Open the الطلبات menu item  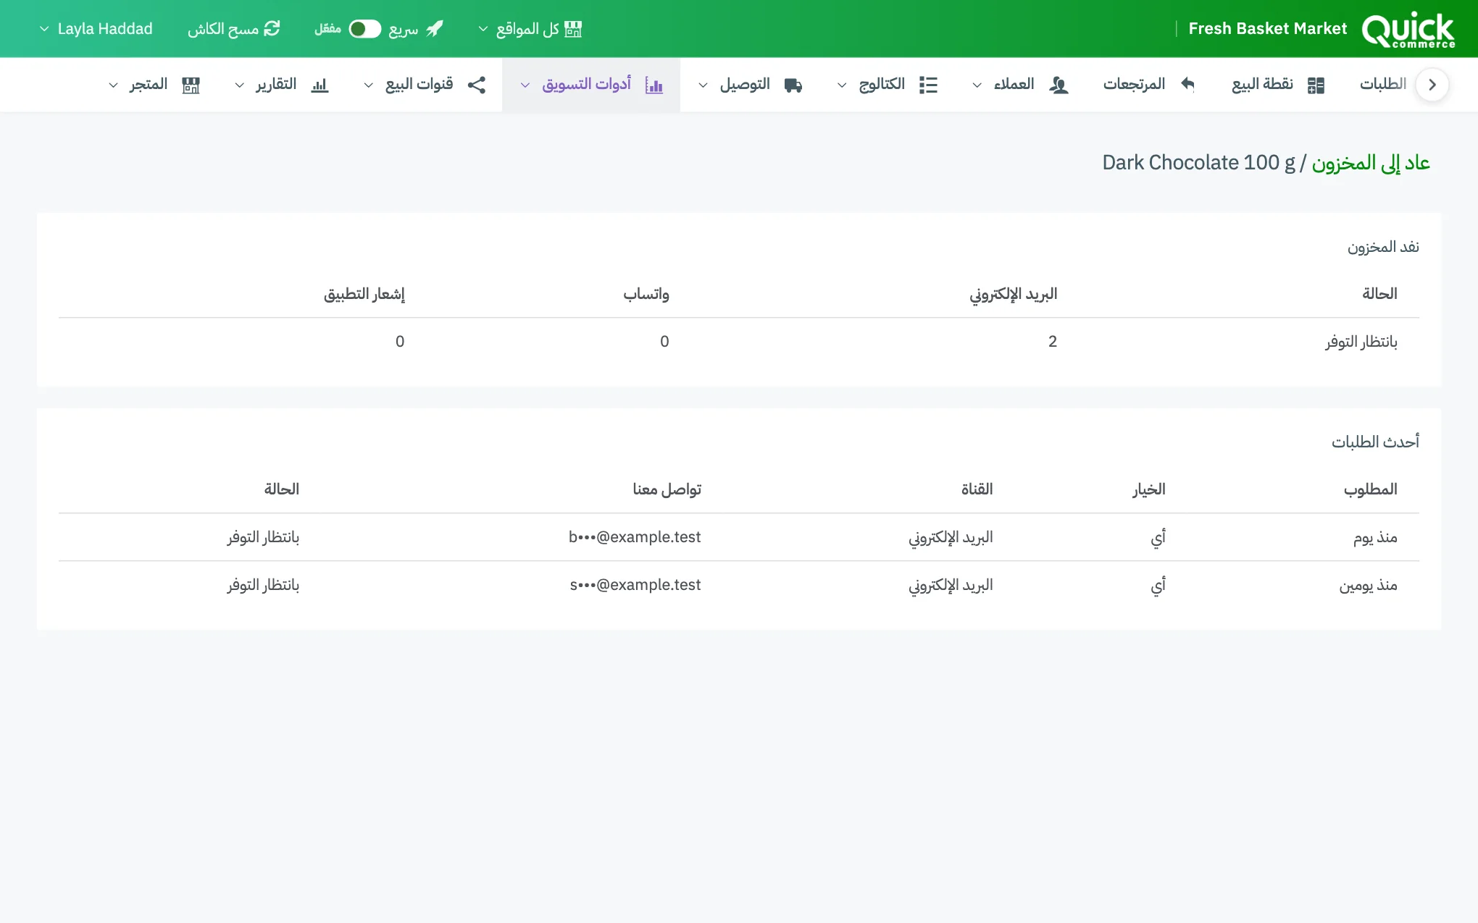(1382, 84)
